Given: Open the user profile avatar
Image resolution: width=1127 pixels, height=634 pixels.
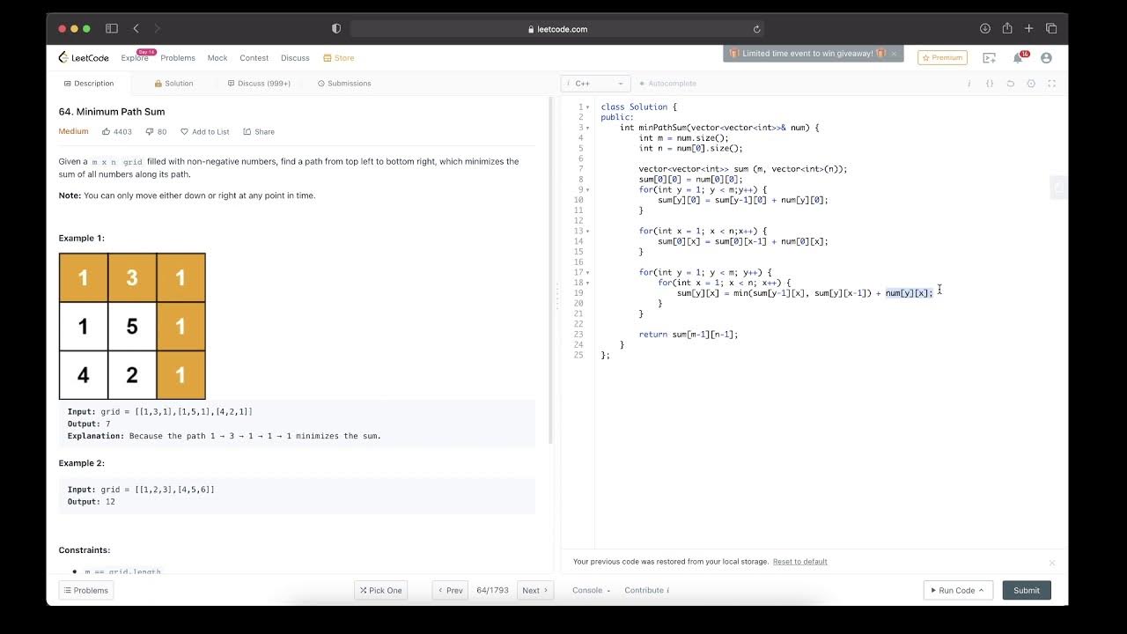Looking at the screenshot, I should (1046, 58).
